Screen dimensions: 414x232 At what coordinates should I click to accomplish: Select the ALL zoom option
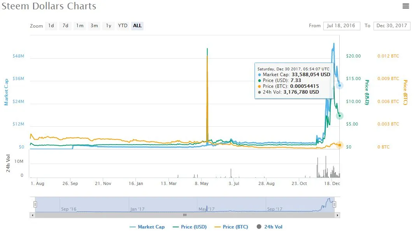pos(137,26)
